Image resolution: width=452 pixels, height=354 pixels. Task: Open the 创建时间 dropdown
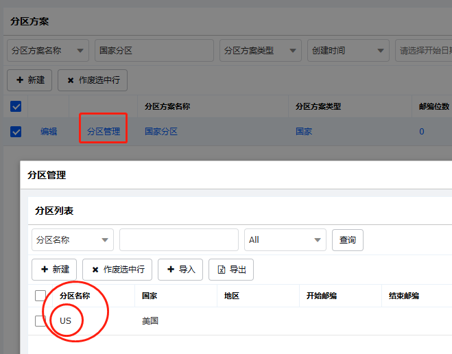[x=348, y=51]
